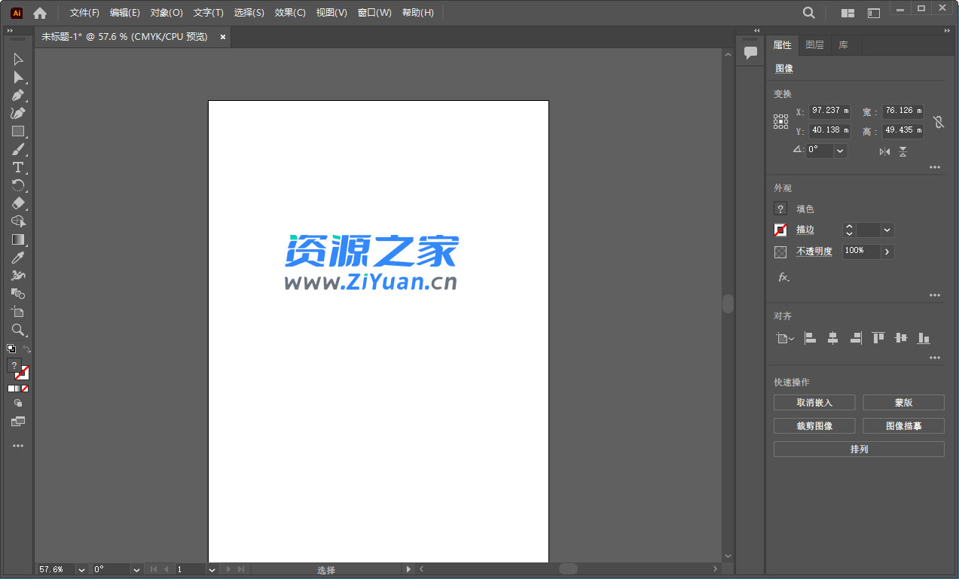
Task: Flip the image vertically
Action: pyautogui.click(x=901, y=151)
